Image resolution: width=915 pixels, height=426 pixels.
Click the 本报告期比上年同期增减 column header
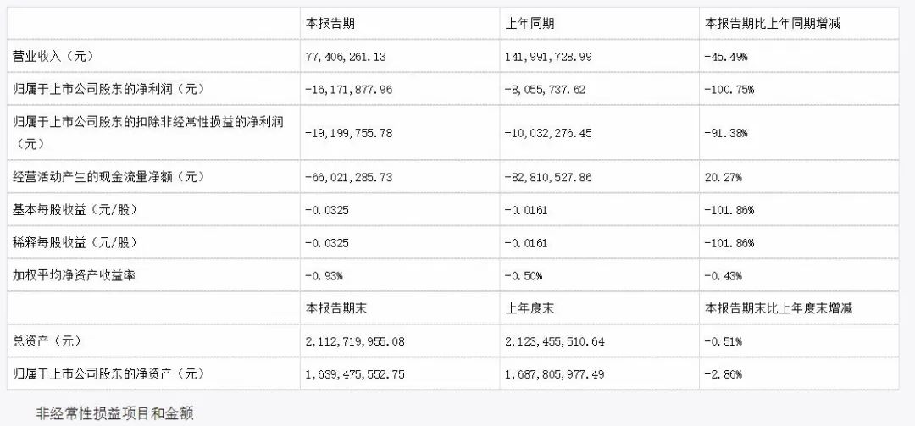click(x=773, y=24)
